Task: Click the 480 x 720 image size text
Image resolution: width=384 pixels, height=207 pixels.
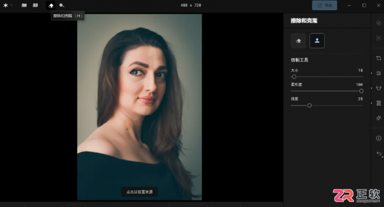Action: (x=191, y=6)
